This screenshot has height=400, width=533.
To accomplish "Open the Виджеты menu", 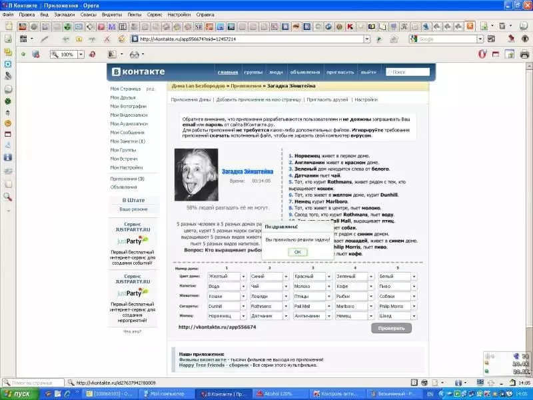I will click(x=112, y=15).
